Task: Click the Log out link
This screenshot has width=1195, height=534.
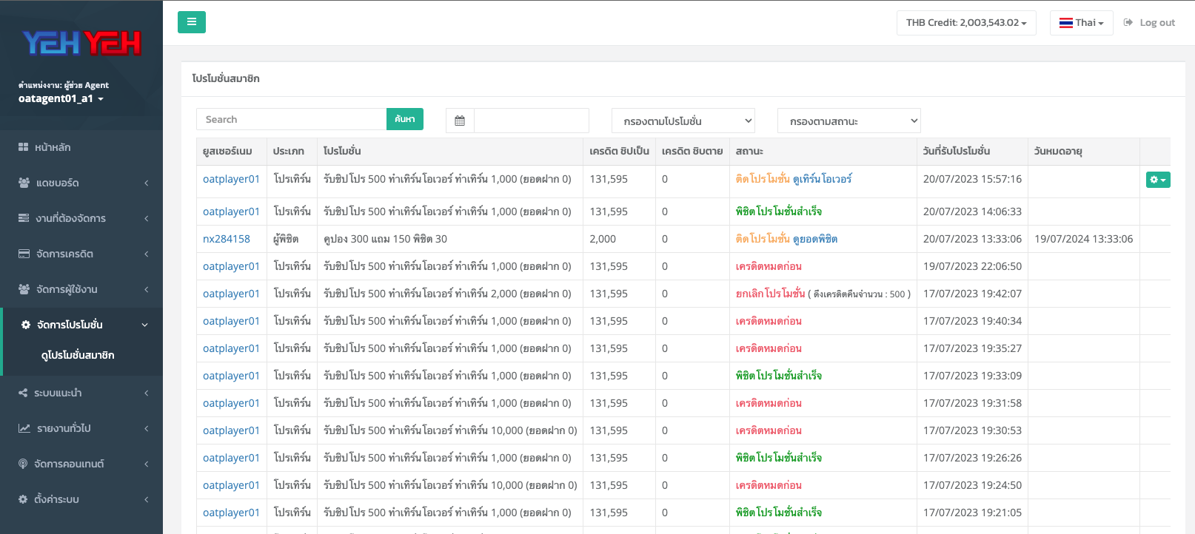Action: [x=1149, y=23]
